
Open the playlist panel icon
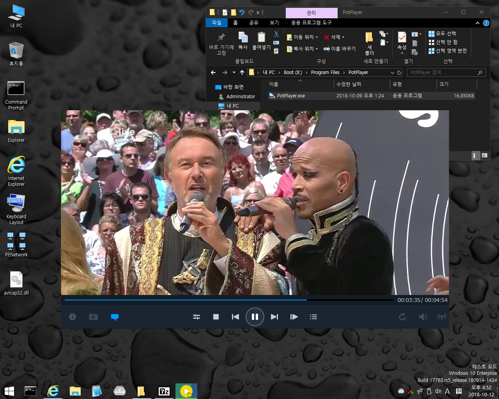coord(313,317)
